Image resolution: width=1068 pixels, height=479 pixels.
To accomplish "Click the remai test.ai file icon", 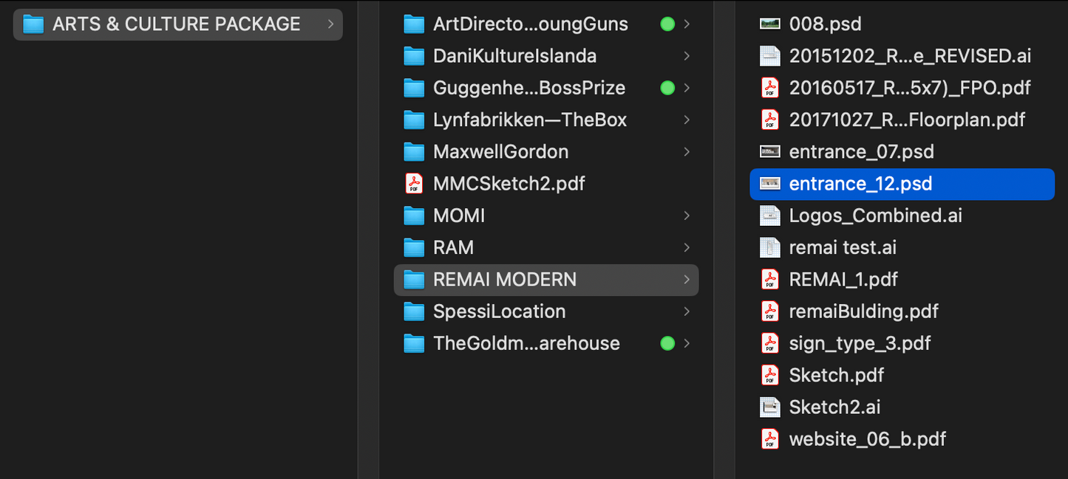I will [x=770, y=247].
